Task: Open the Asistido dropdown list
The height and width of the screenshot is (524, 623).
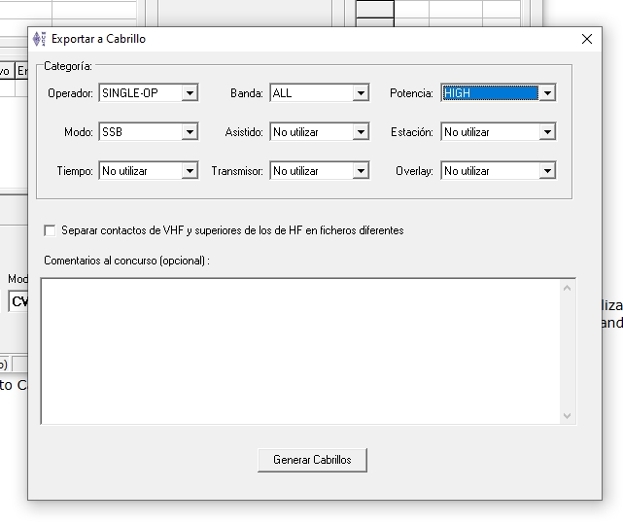Action: click(x=361, y=132)
